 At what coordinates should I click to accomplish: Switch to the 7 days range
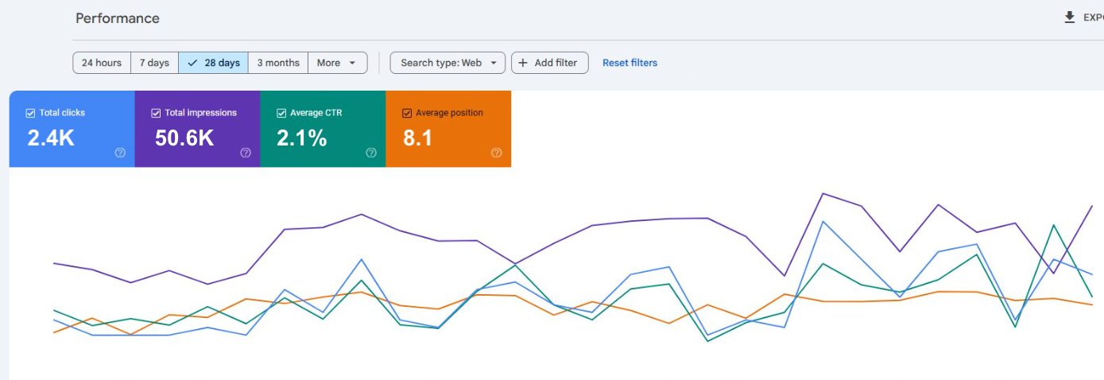pos(154,63)
